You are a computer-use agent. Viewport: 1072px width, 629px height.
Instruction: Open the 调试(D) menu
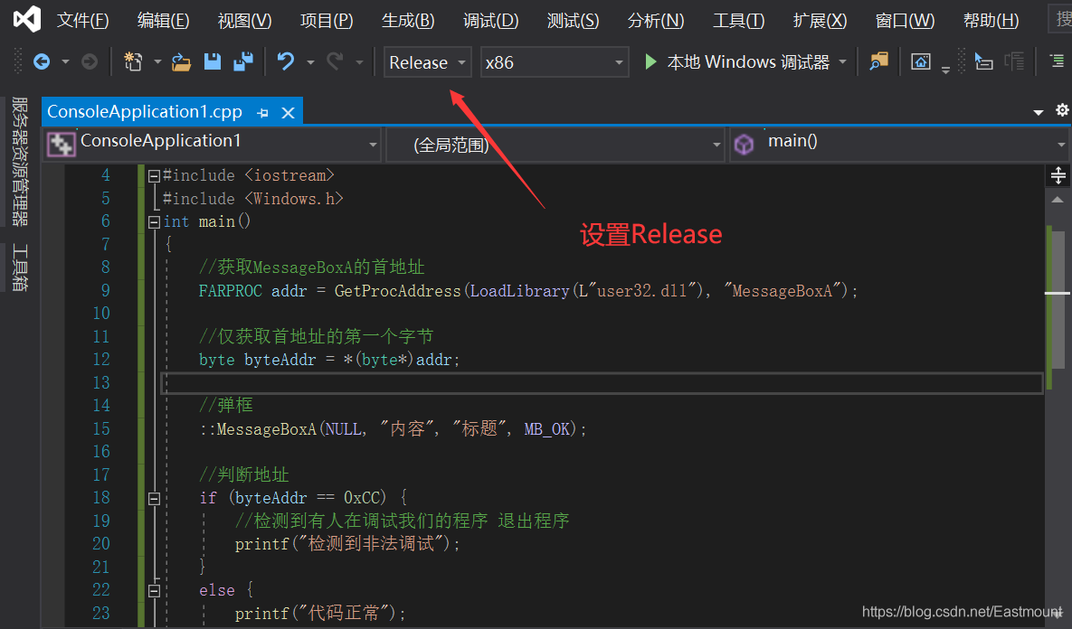(x=490, y=21)
